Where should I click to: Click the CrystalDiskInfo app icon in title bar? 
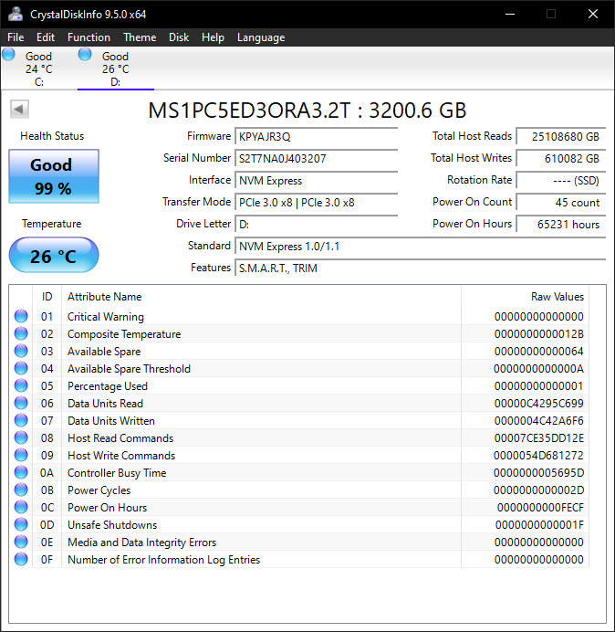[16, 14]
